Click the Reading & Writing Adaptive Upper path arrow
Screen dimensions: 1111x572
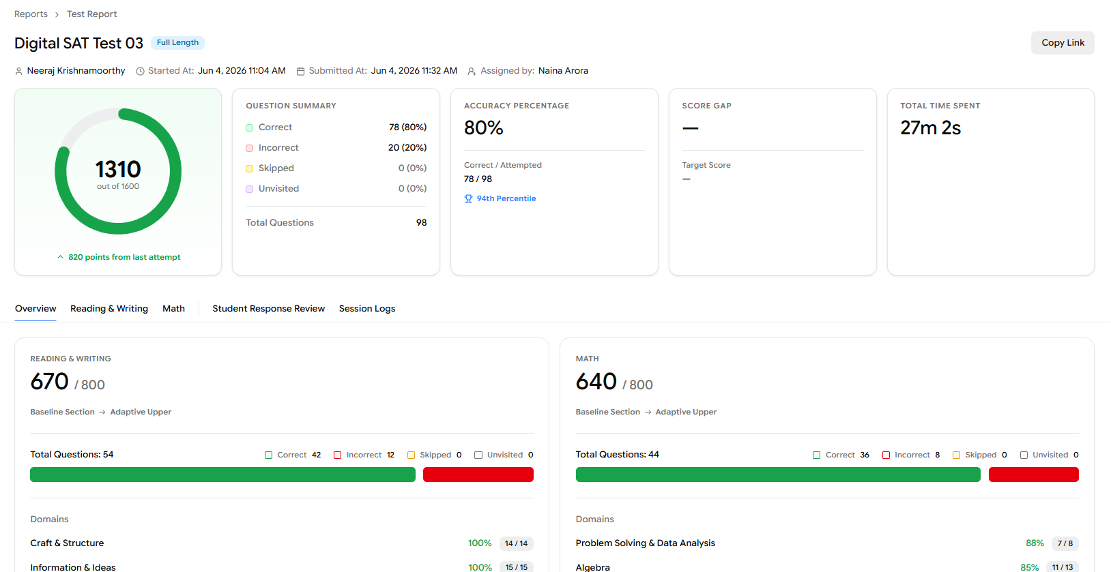coord(102,412)
